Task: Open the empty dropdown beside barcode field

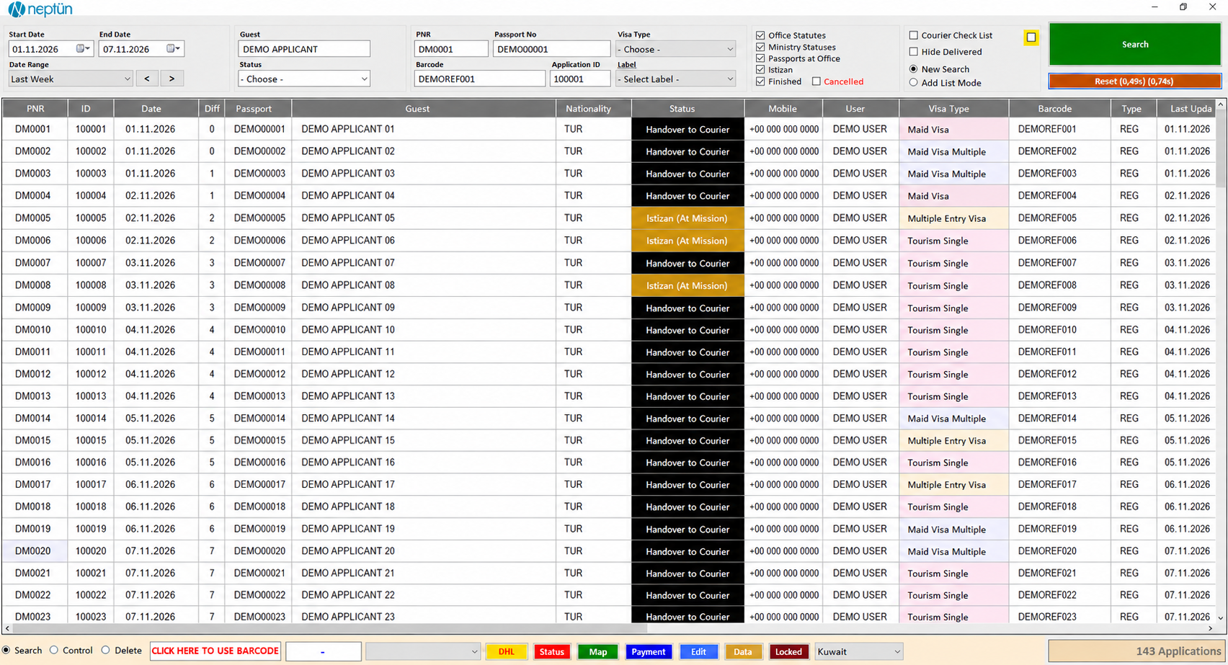Action: [x=422, y=651]
